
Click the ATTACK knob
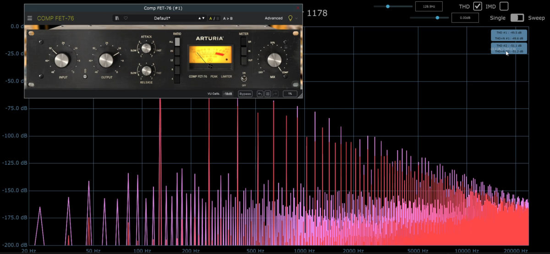click(146, 48)
